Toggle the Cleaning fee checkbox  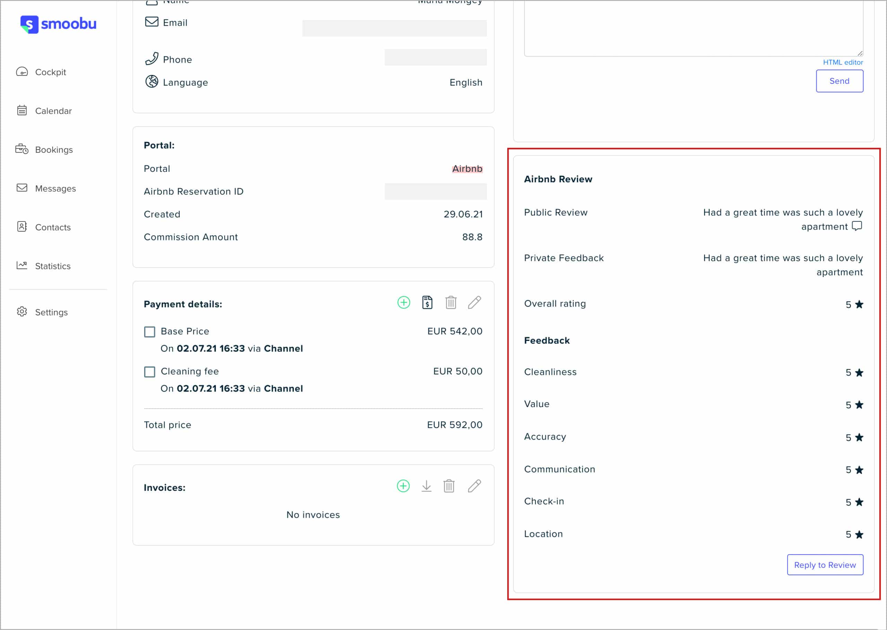[x=149, y=372]
